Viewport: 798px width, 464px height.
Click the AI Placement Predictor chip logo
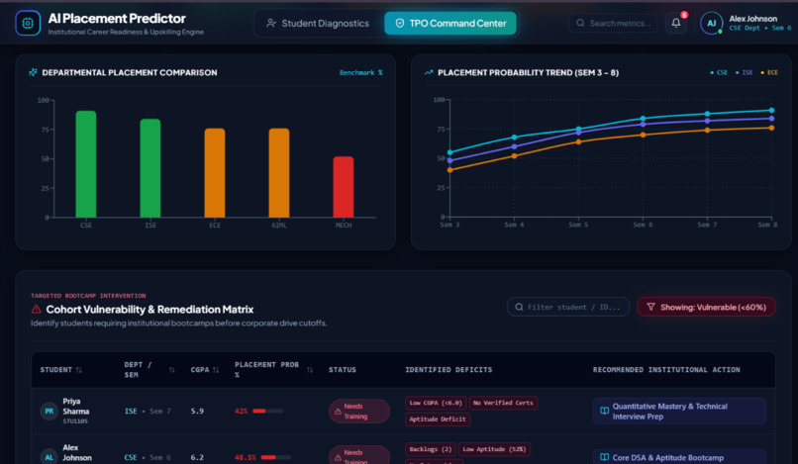28,23
